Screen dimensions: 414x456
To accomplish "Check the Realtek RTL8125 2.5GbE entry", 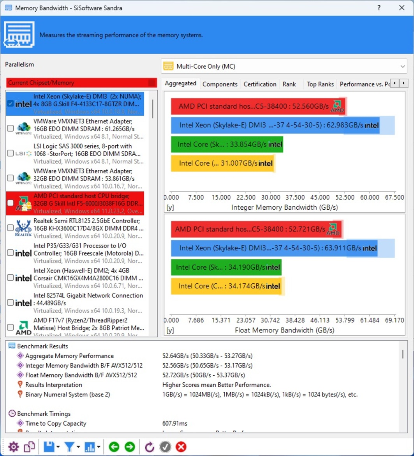I will click(x=11, y=228).
